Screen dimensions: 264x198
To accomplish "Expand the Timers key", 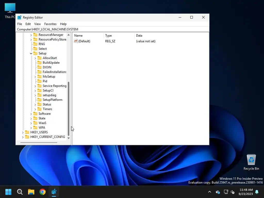I will pyautogui.click(x=35, y=109).
